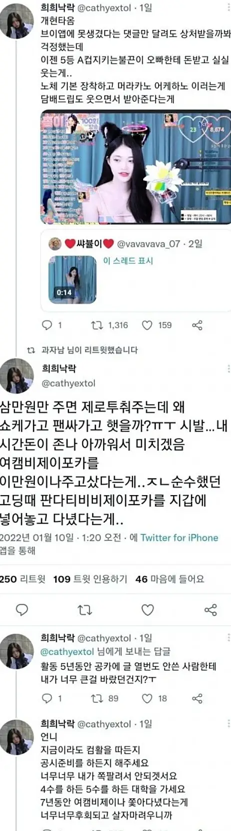The width and height of the screenshot is (231, 831).
Task: Share the first tweet via share icon
Action: tap(197, 325)
